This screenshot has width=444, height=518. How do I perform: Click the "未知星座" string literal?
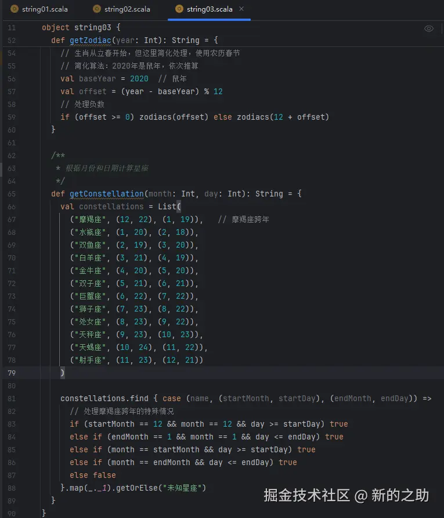click(x=182, y=488)
